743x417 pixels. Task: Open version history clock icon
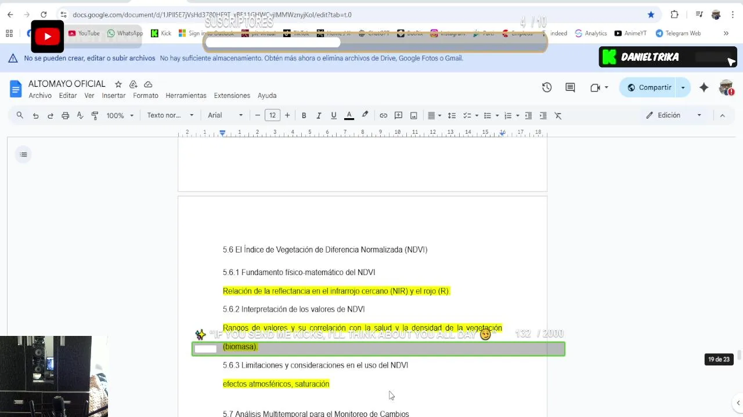tap(547, 87)
